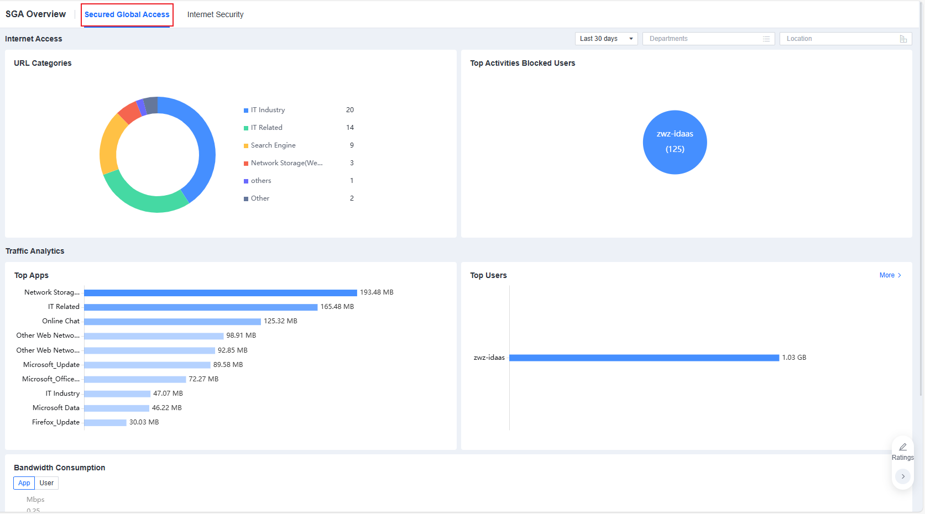
Task: Click the 'zwz-idaas' Top Users label
Action: click(489, 358)
